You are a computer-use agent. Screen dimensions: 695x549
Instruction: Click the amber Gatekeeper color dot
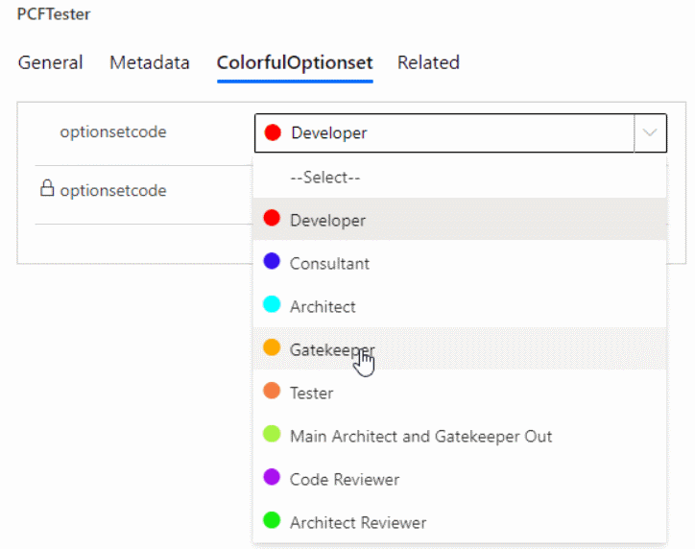272,347
